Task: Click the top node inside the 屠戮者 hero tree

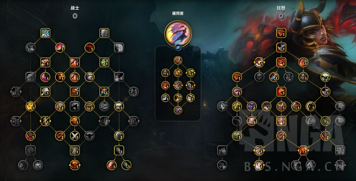Action: 178,60
